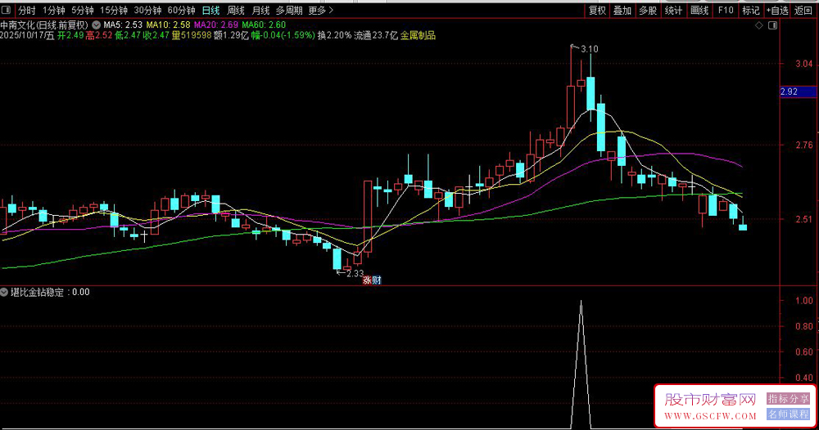Click the MA20: 2.69 label
This screenshot has width=819, height=430.
215,25
